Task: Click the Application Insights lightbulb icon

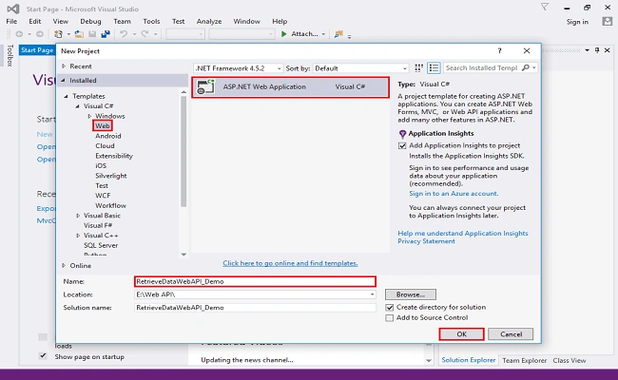Action: pos(402,134)
